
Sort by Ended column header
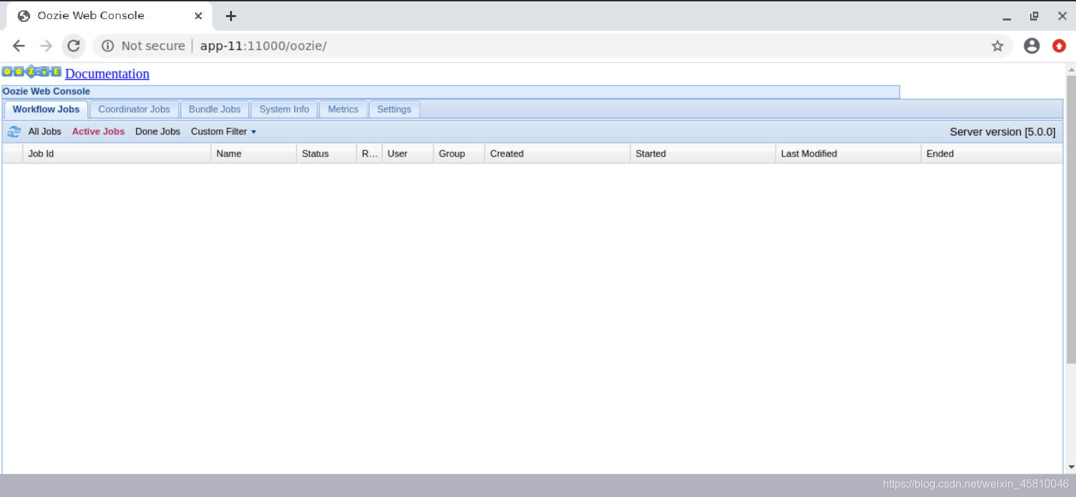click(x=992, y=154)
